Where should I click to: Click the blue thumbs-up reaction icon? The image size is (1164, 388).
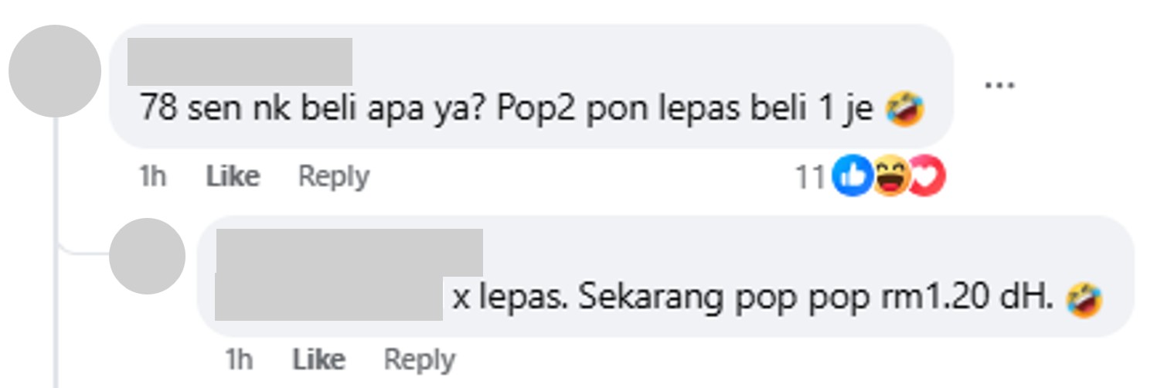point(852,179)
